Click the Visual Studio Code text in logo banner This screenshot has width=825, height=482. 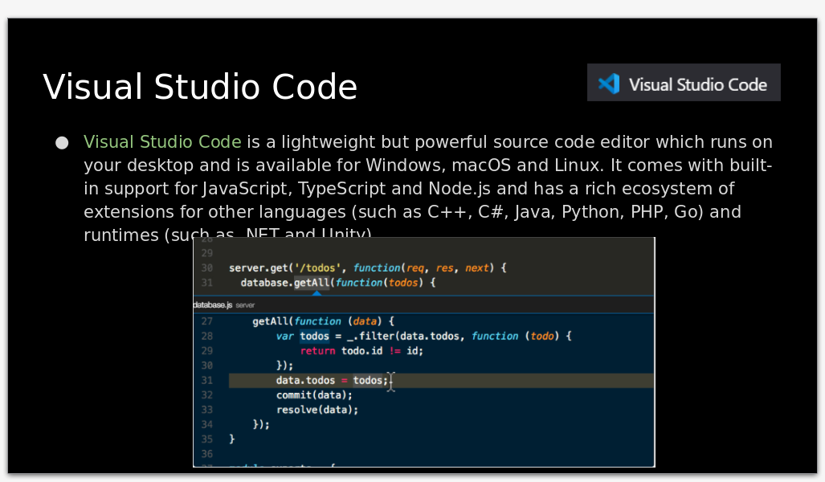(697, 84)
